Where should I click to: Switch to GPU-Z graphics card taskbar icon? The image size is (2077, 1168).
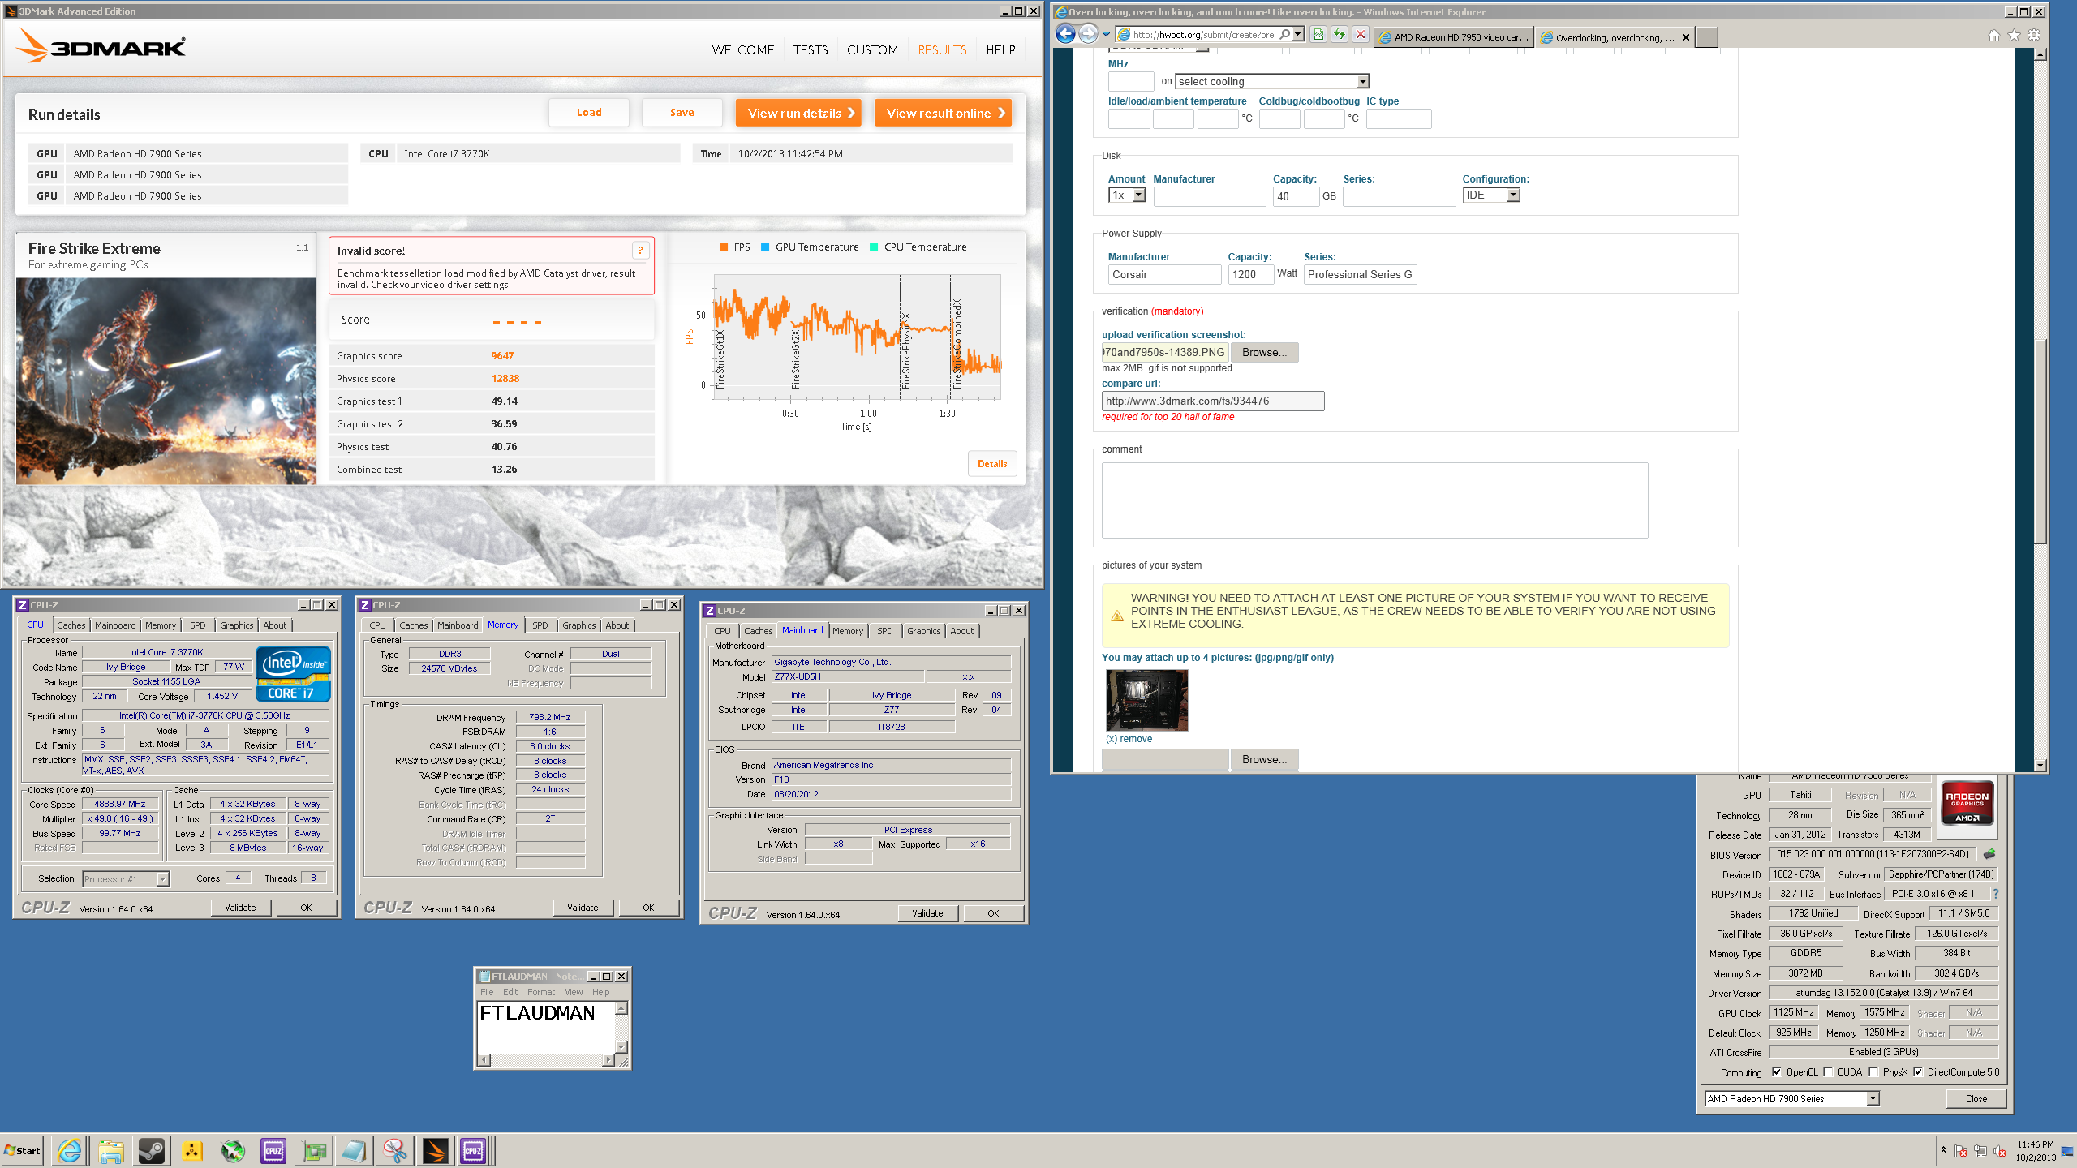pyautogui.click(x=314, y=1150)
